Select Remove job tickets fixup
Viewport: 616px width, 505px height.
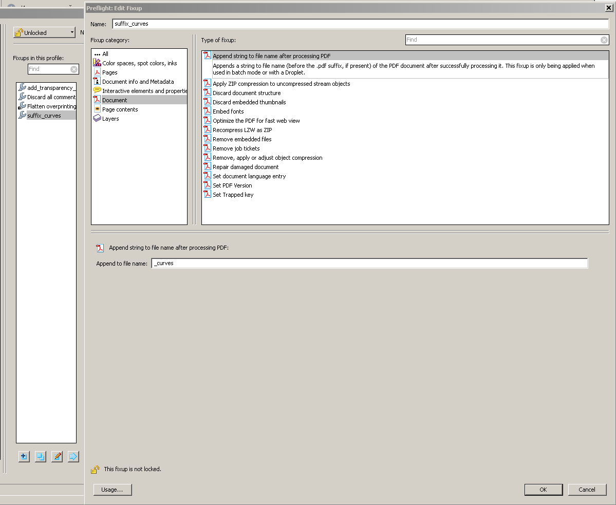point(405,148)
